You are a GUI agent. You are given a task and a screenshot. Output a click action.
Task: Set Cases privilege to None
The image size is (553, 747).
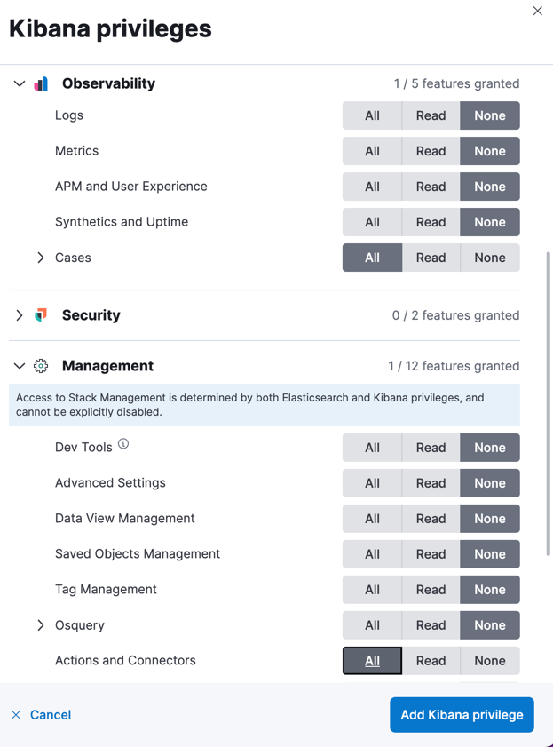click(x=489, y=258)
